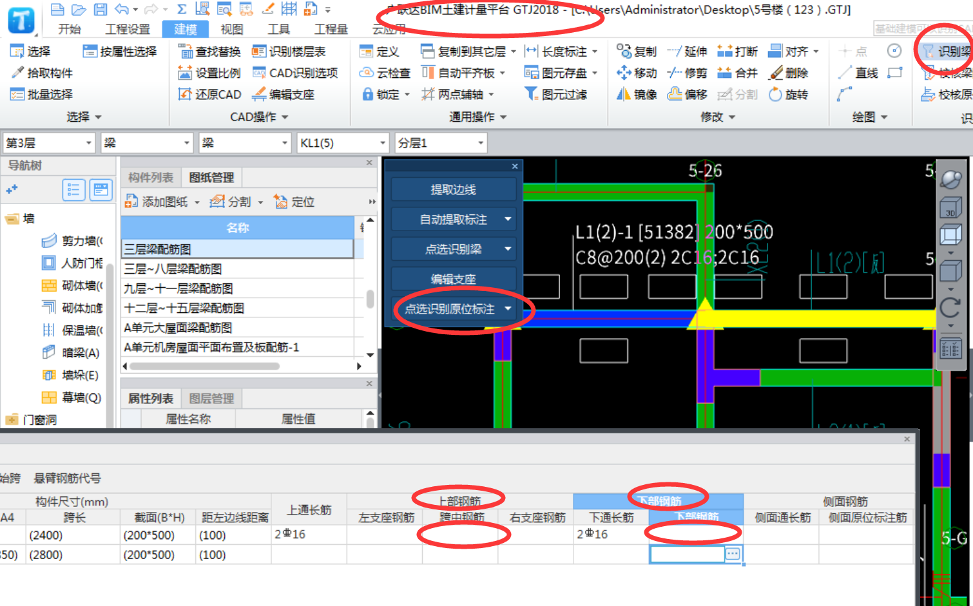Select the 移动 move tool

[637, 73]
